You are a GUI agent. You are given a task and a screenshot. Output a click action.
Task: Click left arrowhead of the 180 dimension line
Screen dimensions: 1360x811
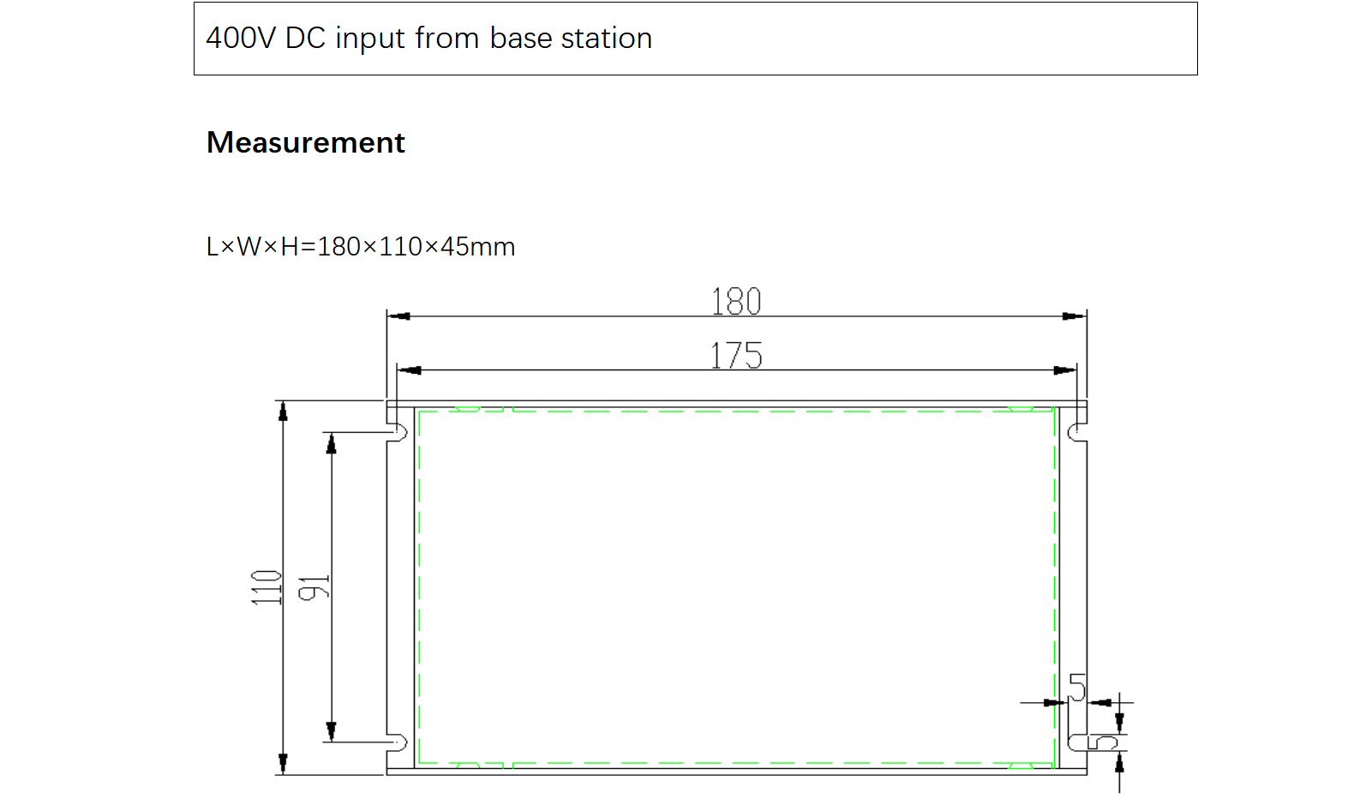click(398, 316)
